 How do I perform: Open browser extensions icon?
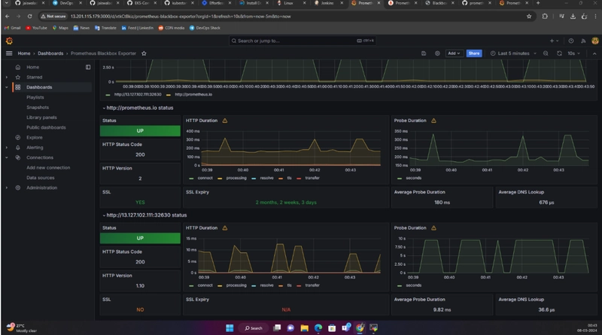[x=544, y=16]
